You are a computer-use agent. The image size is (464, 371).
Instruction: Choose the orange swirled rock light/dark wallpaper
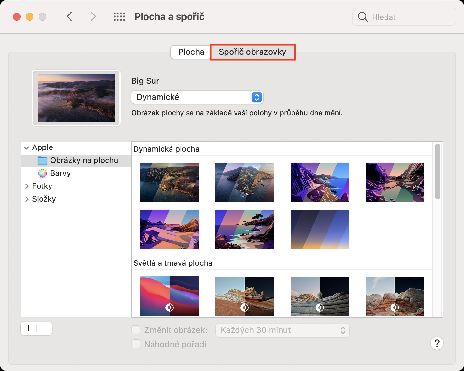[x=395, y=296]
